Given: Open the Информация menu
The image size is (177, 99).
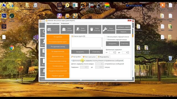Looking at the screenshot, I should [x=65, y=23].
